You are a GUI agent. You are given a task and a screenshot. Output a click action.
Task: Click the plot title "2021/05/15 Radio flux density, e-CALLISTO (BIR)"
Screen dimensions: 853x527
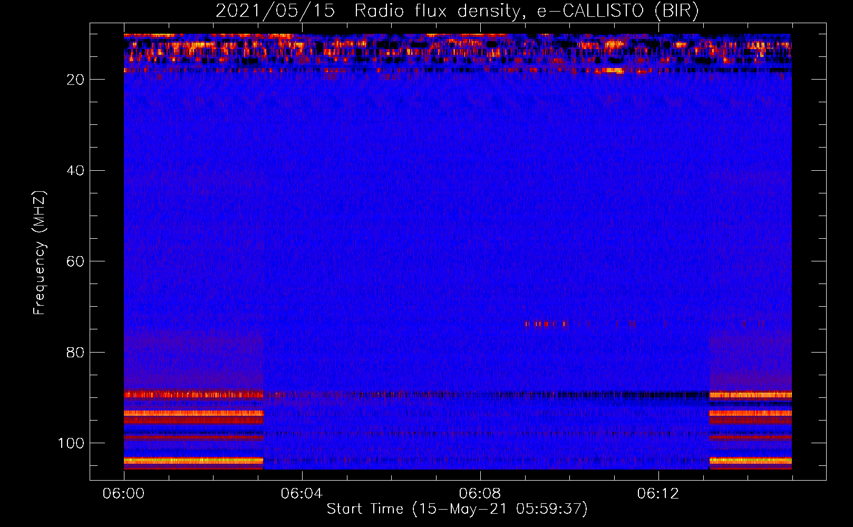[457, 11]
